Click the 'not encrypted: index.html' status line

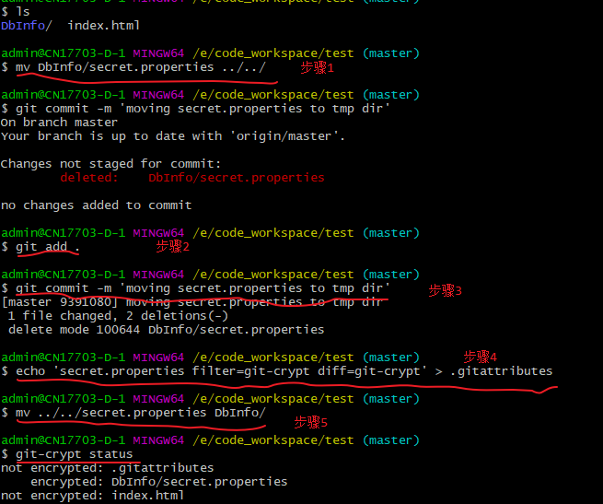point(92,496)
